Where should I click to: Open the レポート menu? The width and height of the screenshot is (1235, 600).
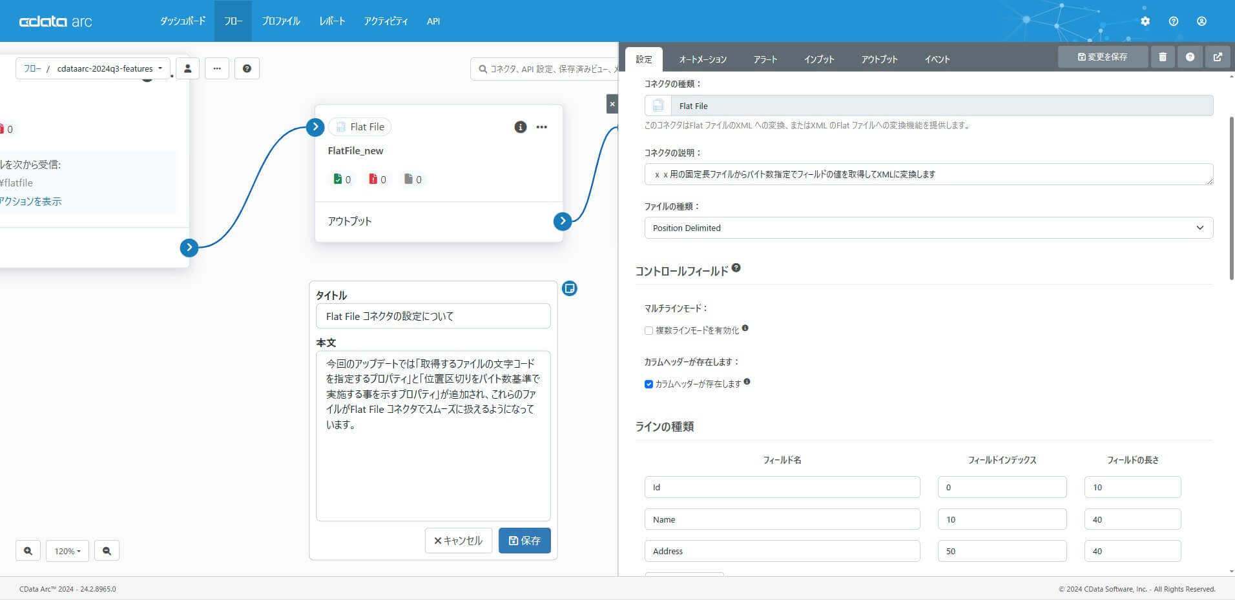point(332,21)
